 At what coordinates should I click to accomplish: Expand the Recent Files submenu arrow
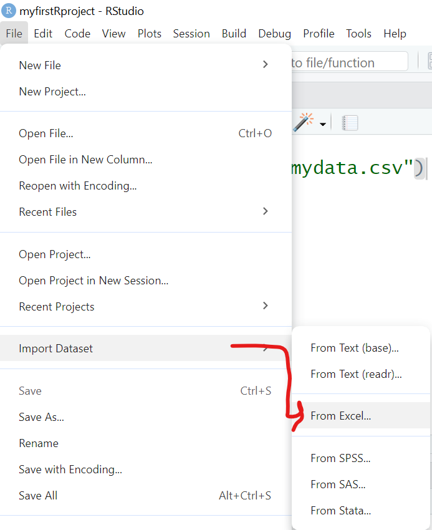[x=266, y=211]
